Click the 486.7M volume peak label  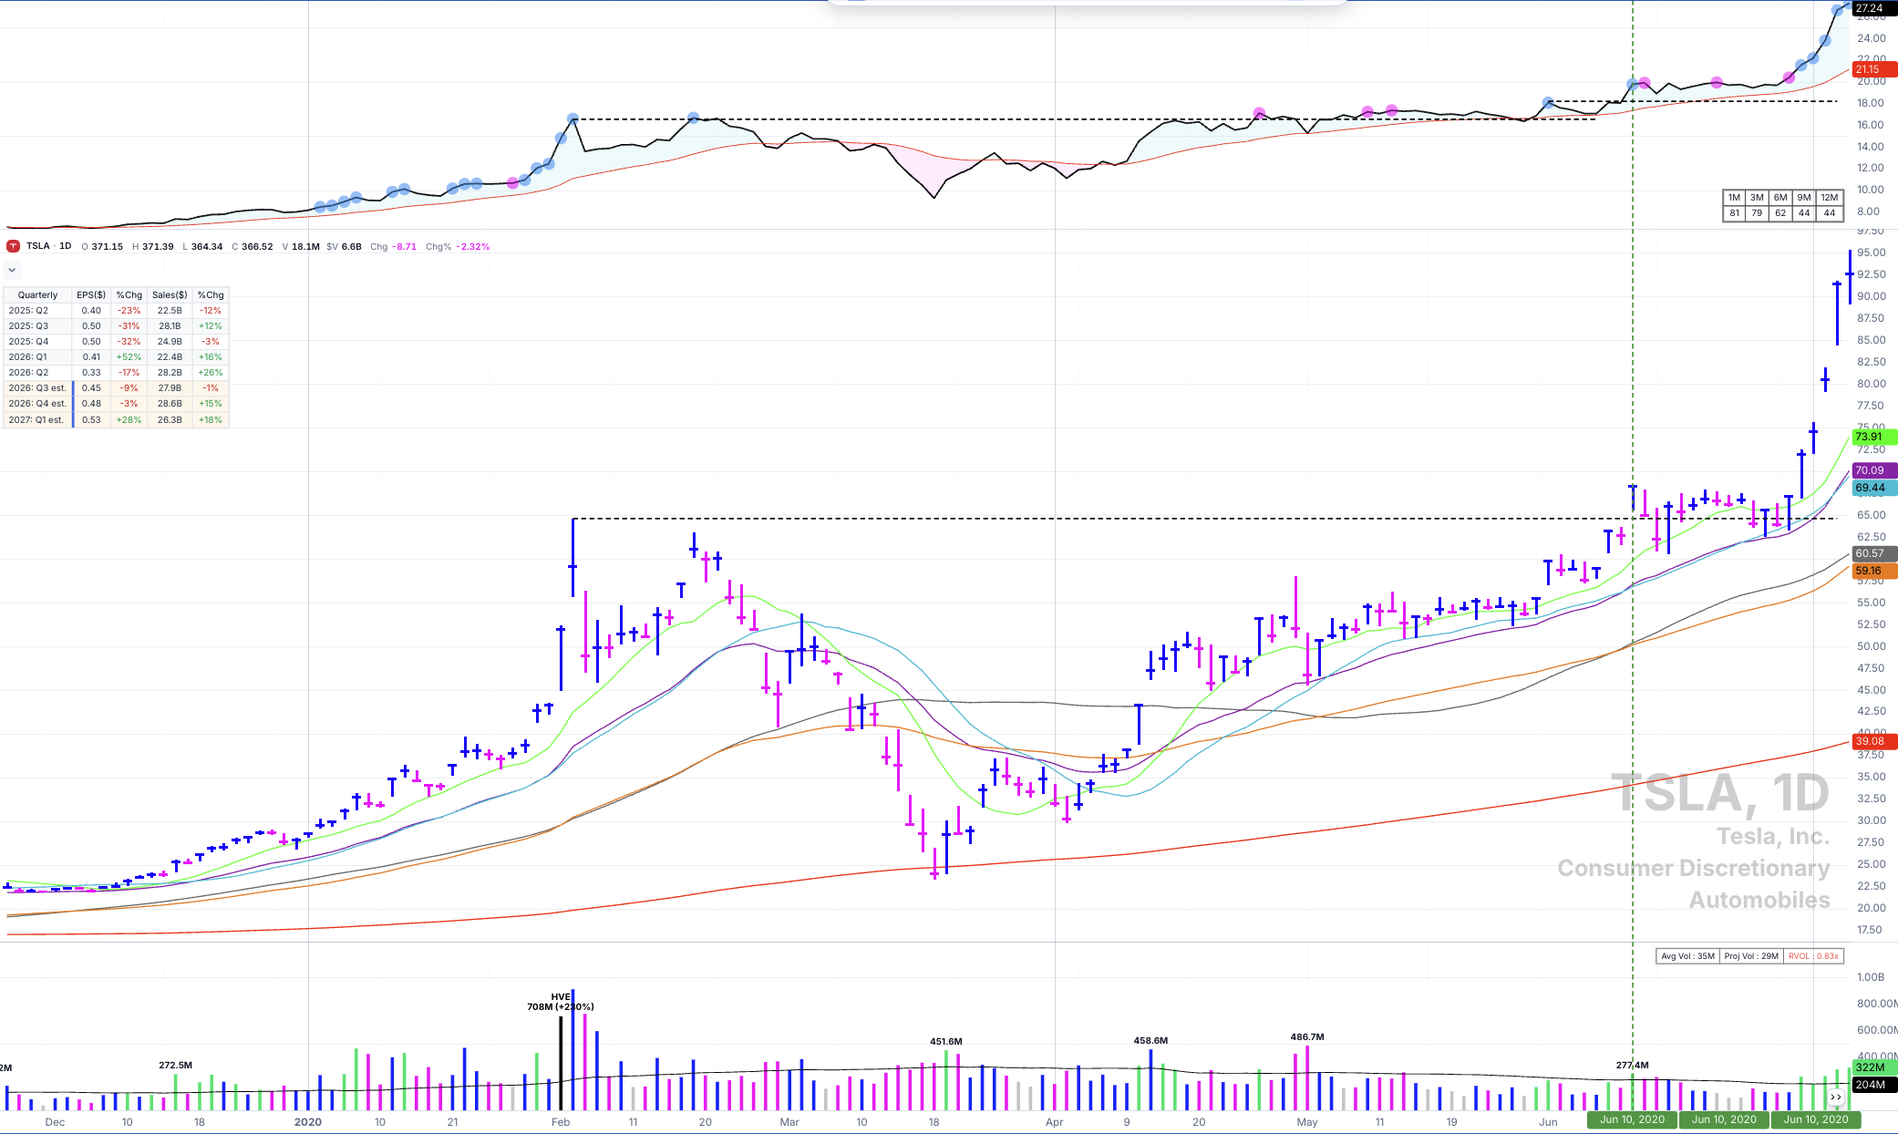[1307, 1036]
